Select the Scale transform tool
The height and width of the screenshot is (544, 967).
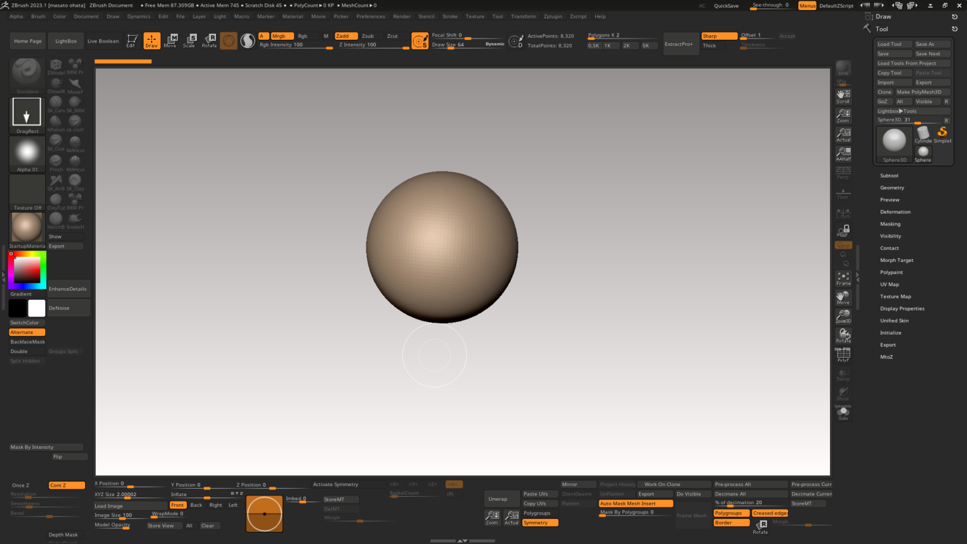tap(190, 41)
